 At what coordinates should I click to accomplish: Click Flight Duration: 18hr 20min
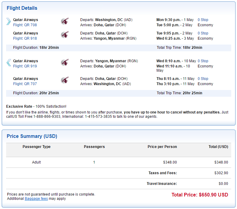36,48
